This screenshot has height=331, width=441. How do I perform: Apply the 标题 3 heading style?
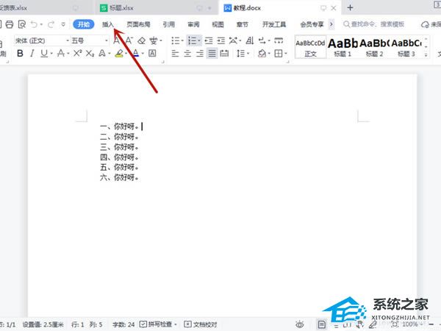(406, 47)
